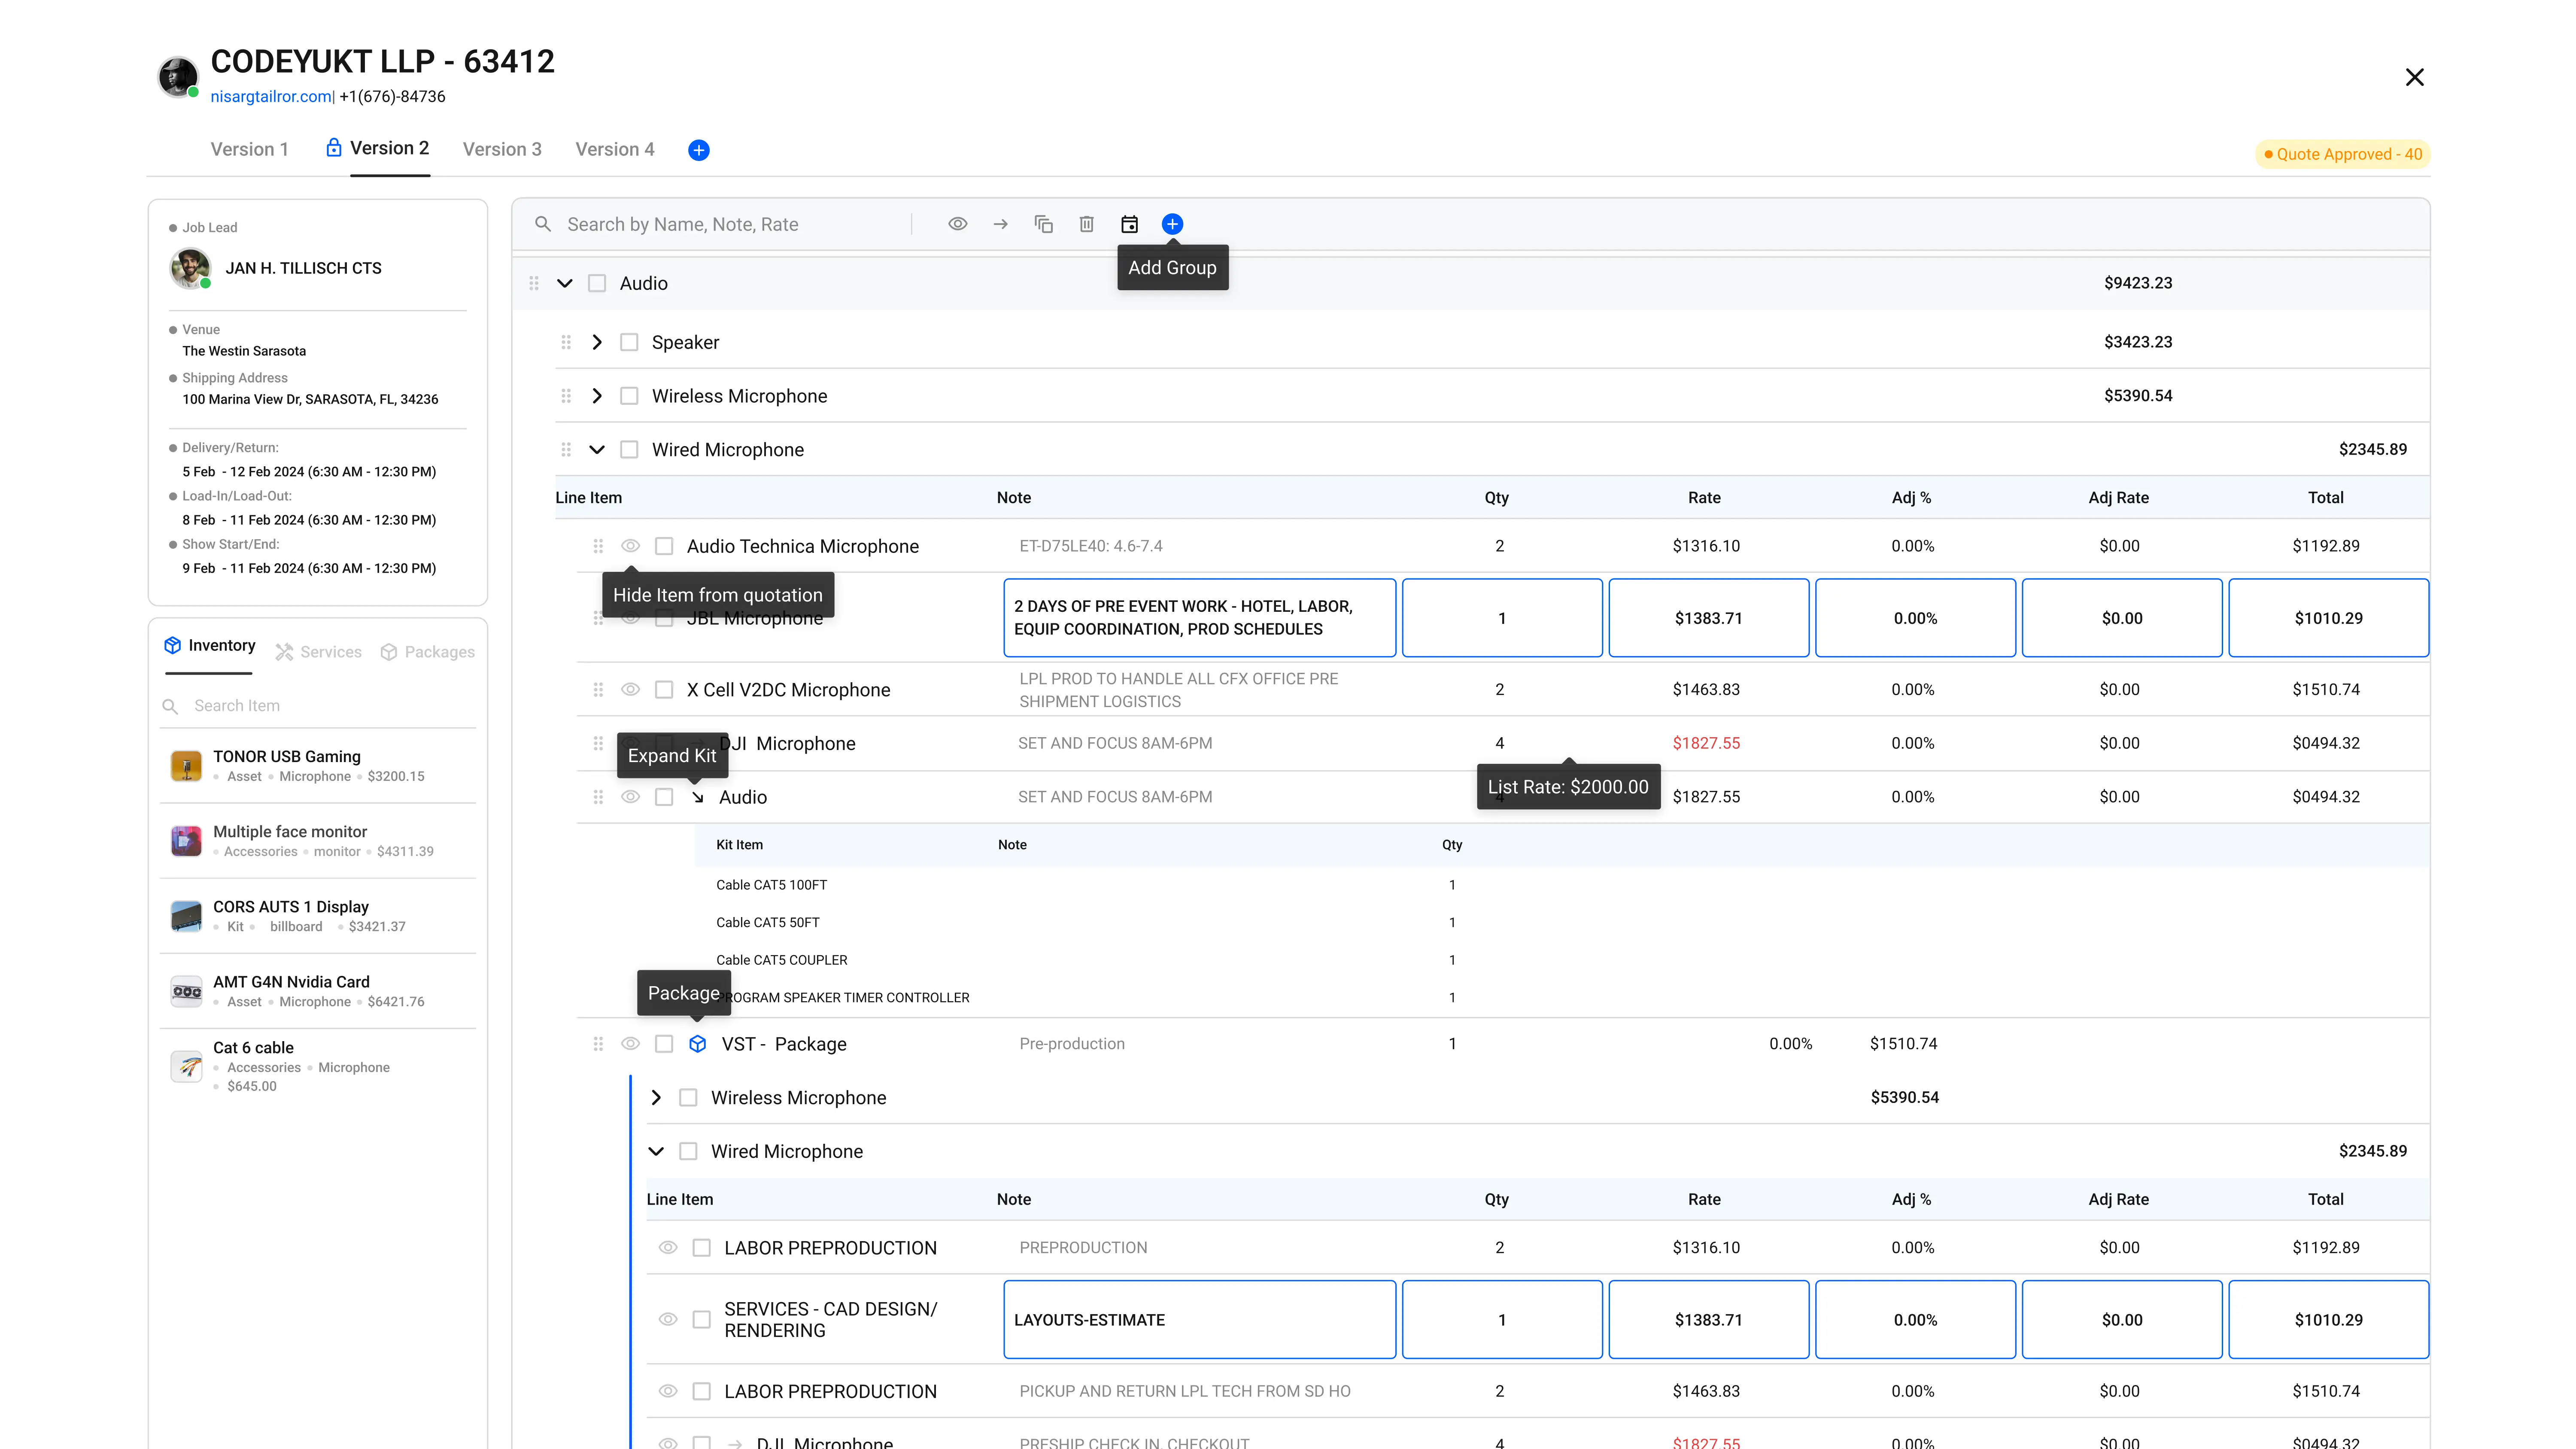Viewport: 2576px width, 1449px height.
Task: Check the Speaker checkbox
Action: [x=629, y=342]
